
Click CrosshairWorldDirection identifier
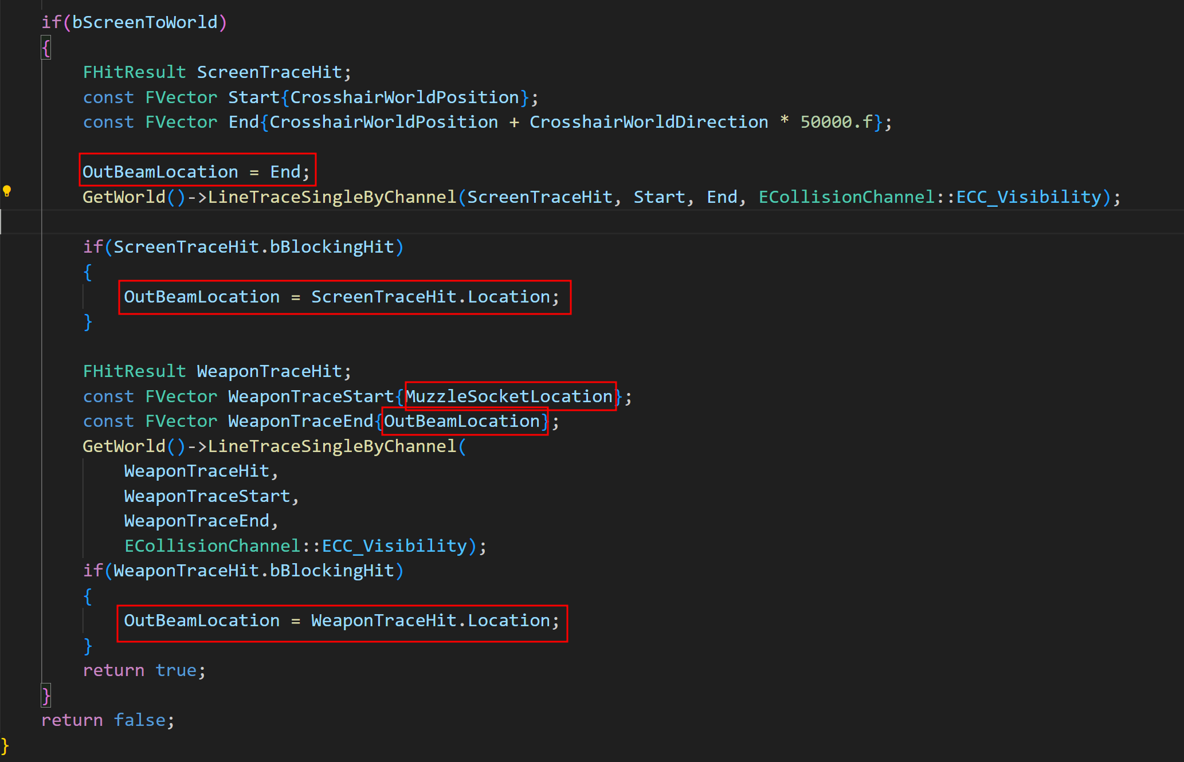tap(648, 122)
